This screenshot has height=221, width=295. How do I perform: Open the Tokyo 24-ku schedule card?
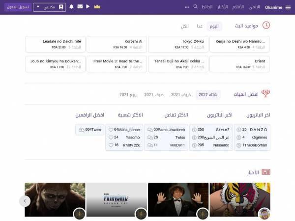coord(178,44)
